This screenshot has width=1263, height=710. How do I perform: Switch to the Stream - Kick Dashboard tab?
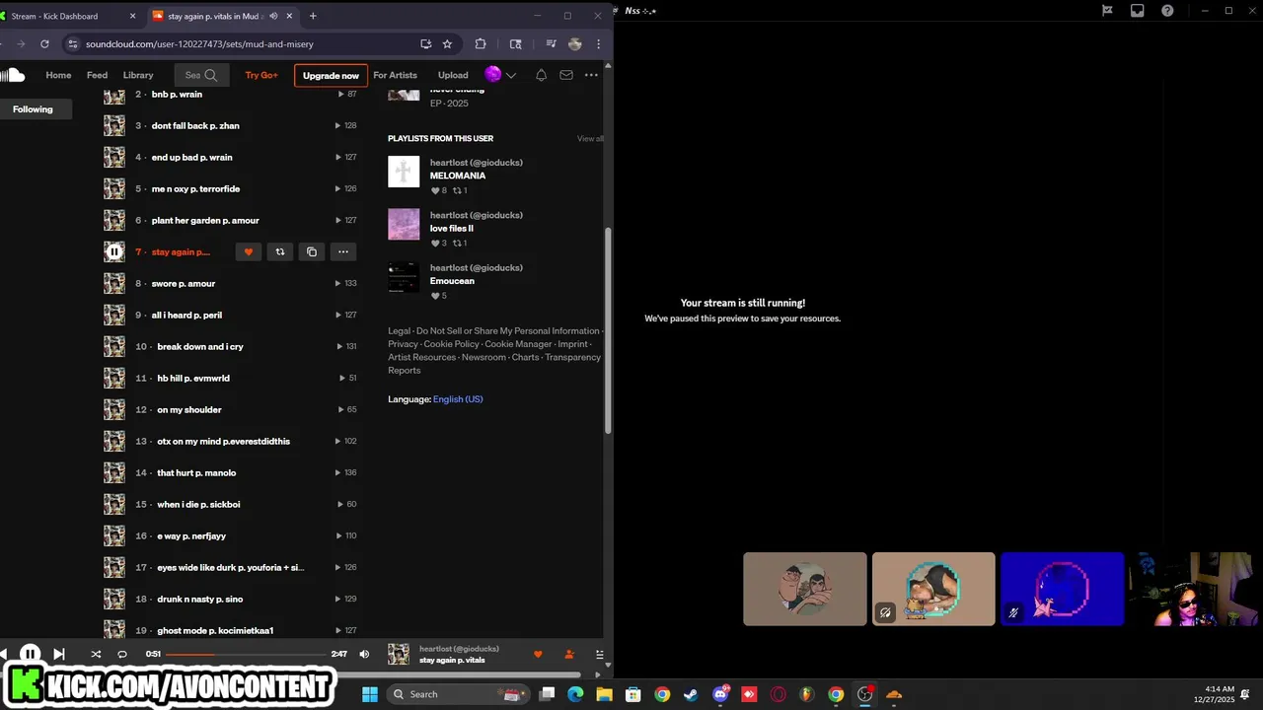click(69, 16)
